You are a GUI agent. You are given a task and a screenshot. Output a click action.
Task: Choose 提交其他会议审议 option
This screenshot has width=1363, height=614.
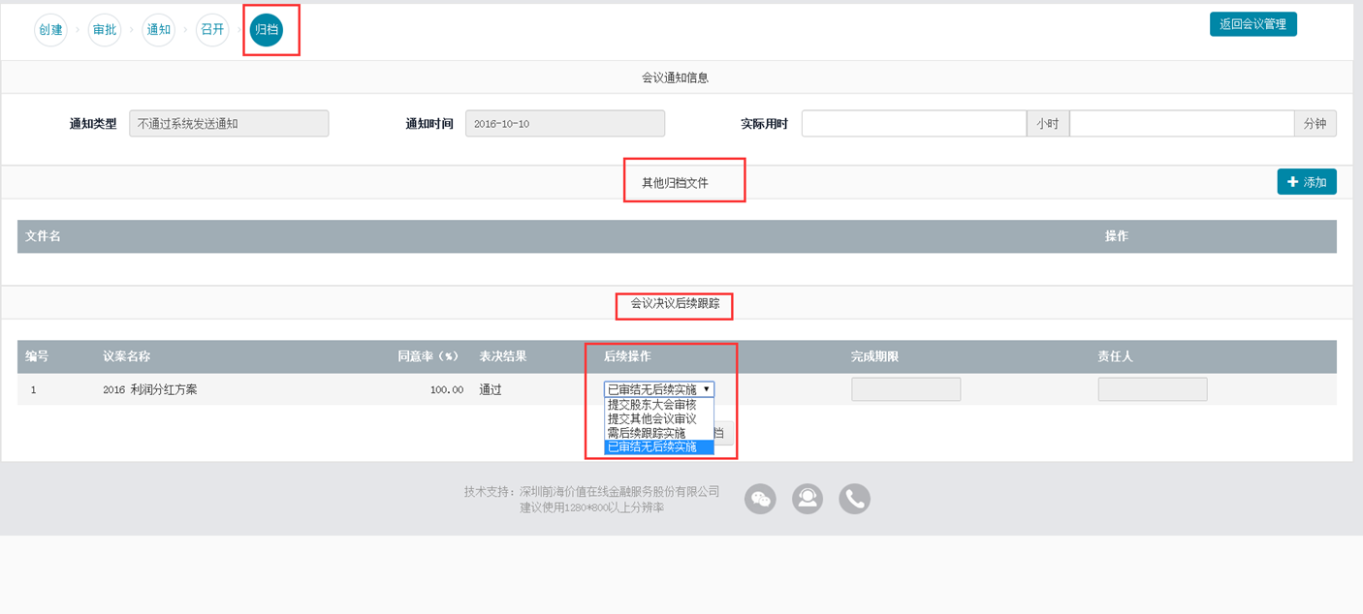click(x=659, y=419)
